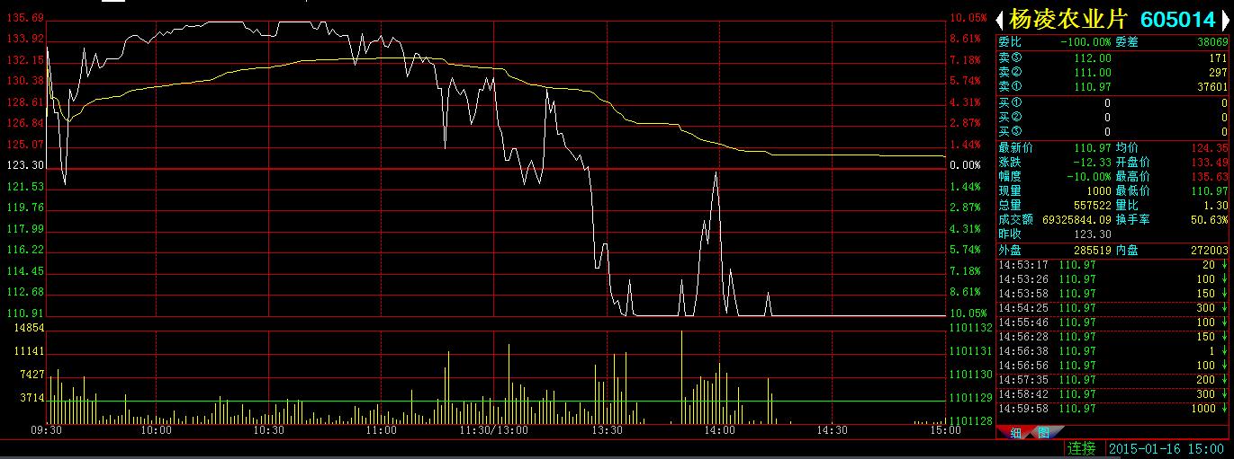Click the 委差 value 38069
The image size is (1234, 459).
(x=1211, y=42)
